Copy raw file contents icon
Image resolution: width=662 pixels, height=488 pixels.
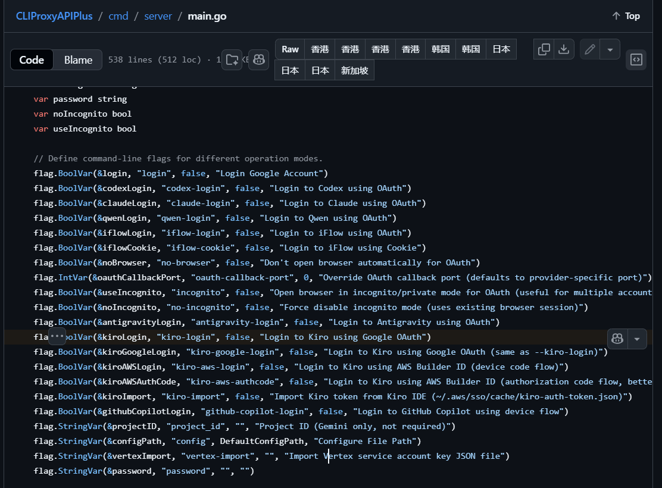pos(544,49)
